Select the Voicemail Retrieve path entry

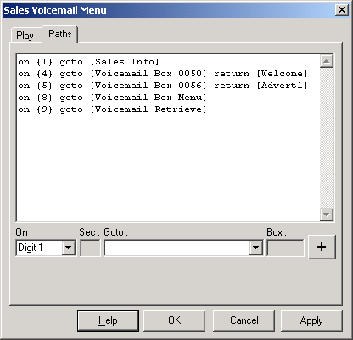pos(112,109)
